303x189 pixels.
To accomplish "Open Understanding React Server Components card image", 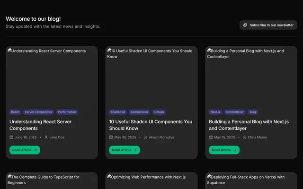I will [52, 76].
